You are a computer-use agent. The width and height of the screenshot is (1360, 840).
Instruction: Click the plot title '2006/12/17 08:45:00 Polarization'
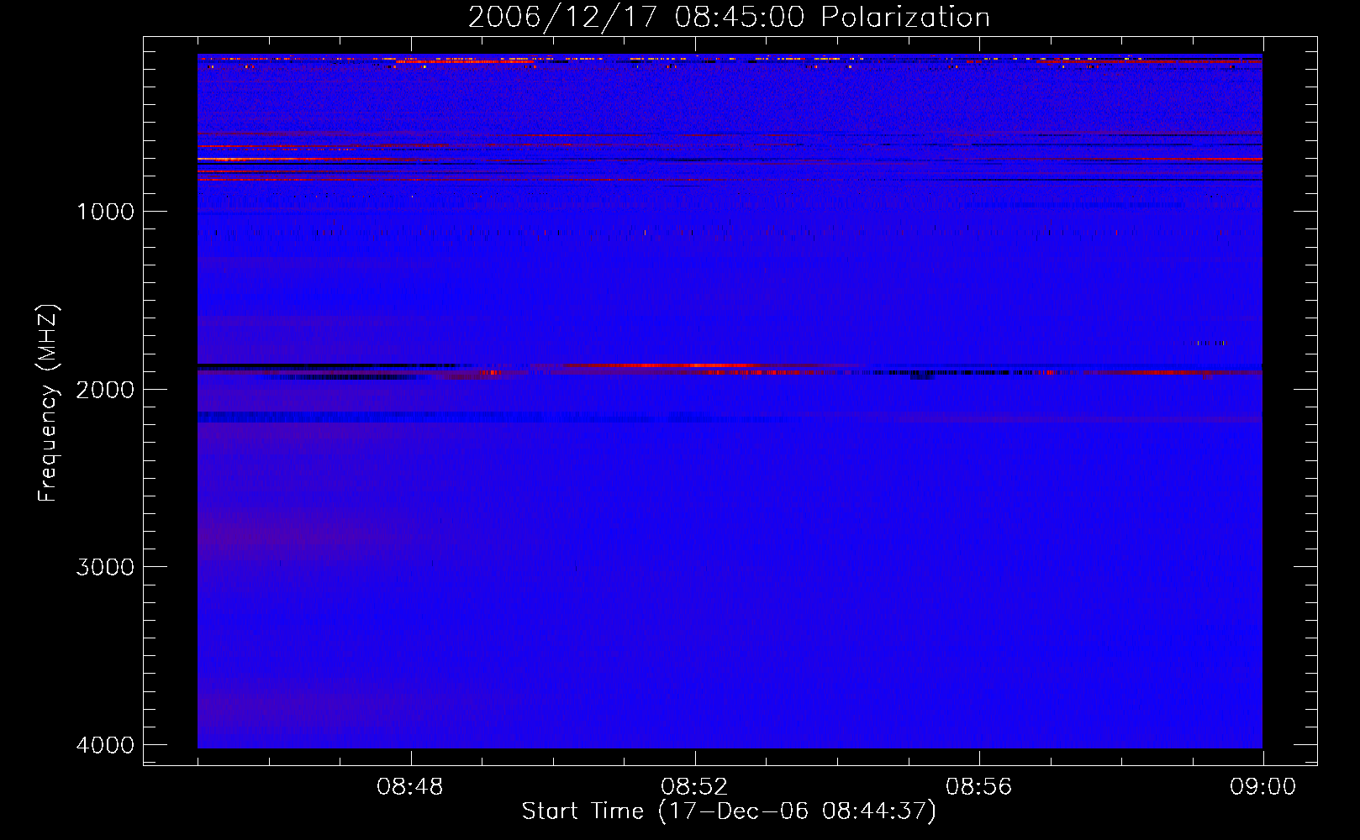729,17
